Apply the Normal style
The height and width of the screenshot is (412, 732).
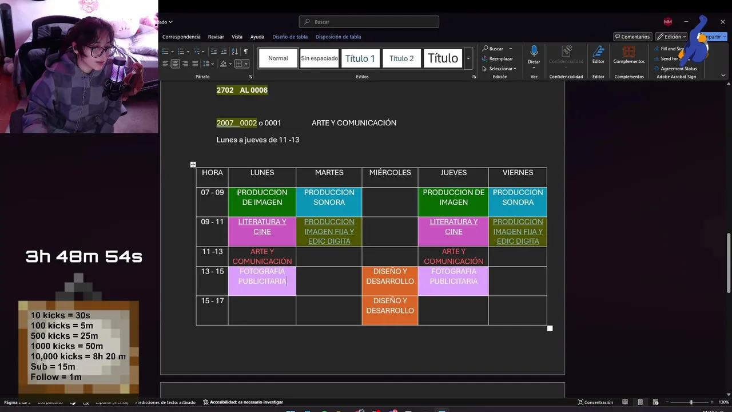click(x=278, y=58)
